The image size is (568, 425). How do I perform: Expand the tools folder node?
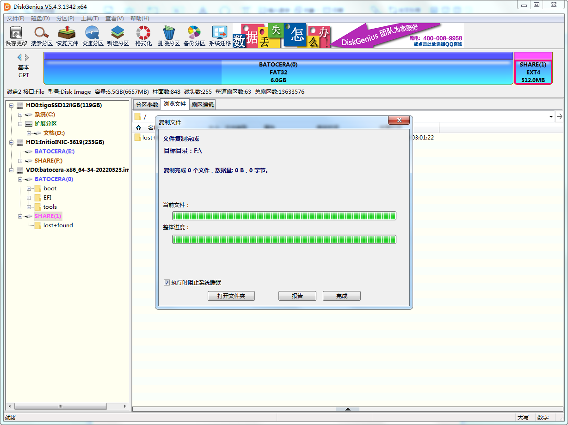pyautogui.click(x=29, y=207)
